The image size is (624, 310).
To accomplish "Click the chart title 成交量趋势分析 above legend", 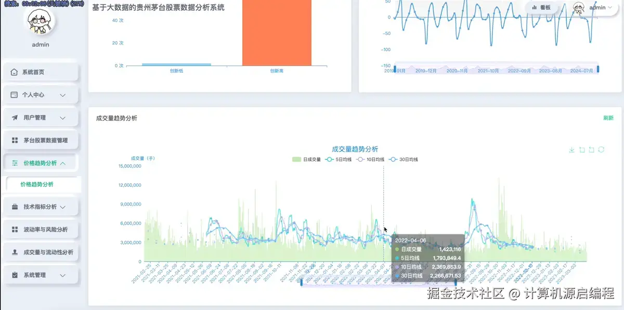I will coord(355,150).
